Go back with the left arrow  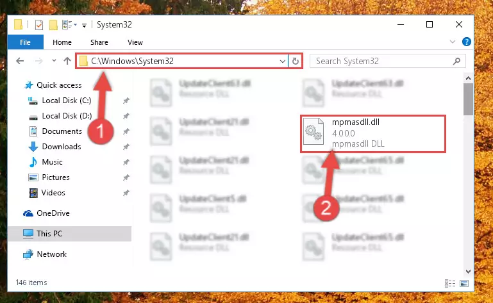click(20, 61)
